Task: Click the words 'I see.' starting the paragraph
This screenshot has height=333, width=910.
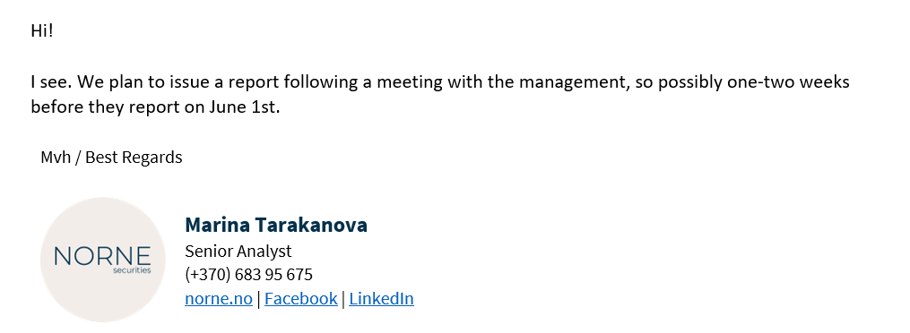Action: click(x=52, y=81)
